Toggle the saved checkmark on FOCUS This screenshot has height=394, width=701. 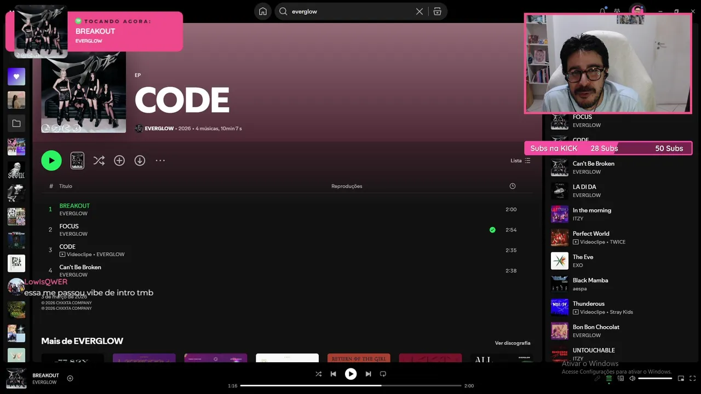[492, 230]
